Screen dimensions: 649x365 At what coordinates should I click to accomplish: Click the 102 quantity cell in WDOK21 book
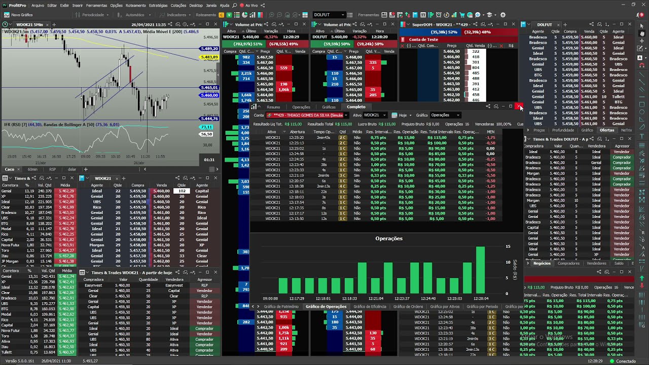182,191
